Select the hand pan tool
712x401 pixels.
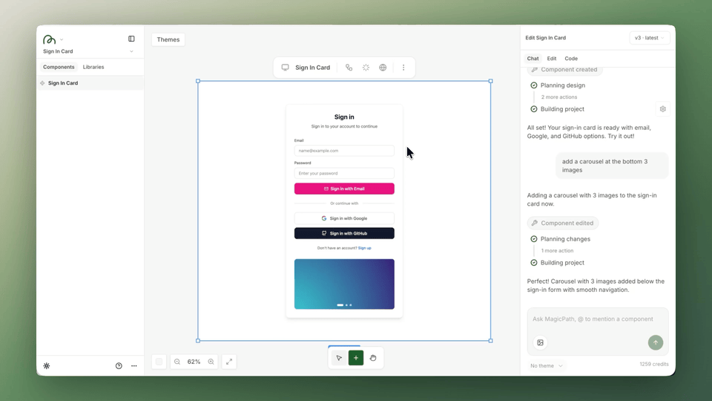[373, 358]
